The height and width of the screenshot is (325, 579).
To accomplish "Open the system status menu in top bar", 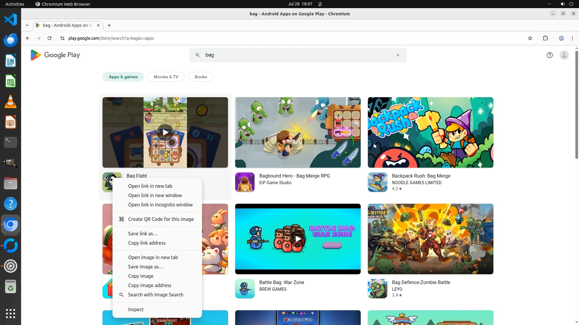I will [566, 4].
